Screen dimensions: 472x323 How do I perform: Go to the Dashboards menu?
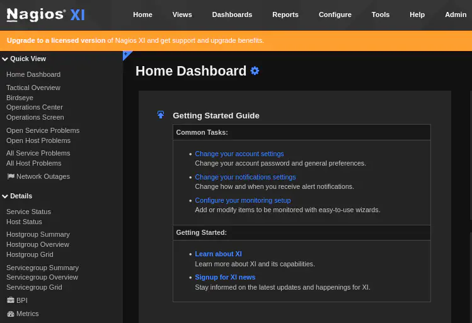pos(232,14)
